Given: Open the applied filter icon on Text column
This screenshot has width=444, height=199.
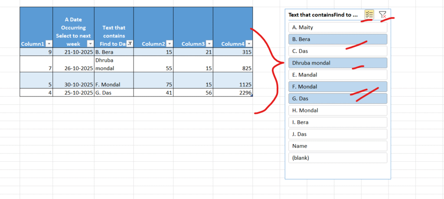Looking at the screenshot, I should click(130, 44).
